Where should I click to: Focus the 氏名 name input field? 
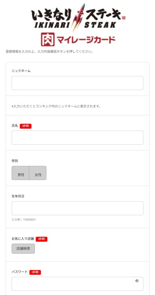[77, 137]
